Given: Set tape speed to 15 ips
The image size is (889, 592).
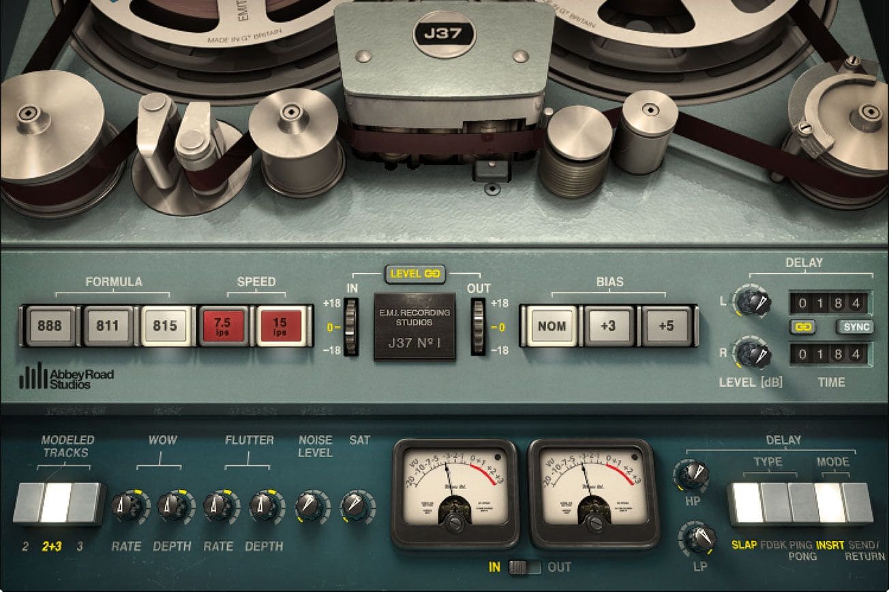Looking at the screenshot, I should pyautogui.click(x=280, y=326).
